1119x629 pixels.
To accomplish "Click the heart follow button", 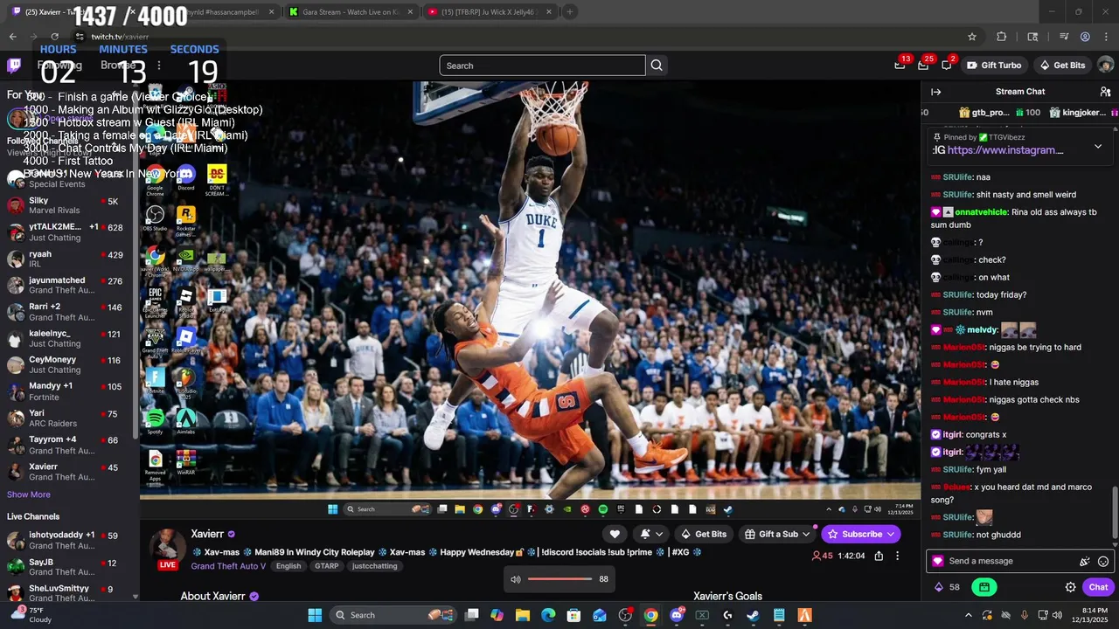I will coord(615,534).
